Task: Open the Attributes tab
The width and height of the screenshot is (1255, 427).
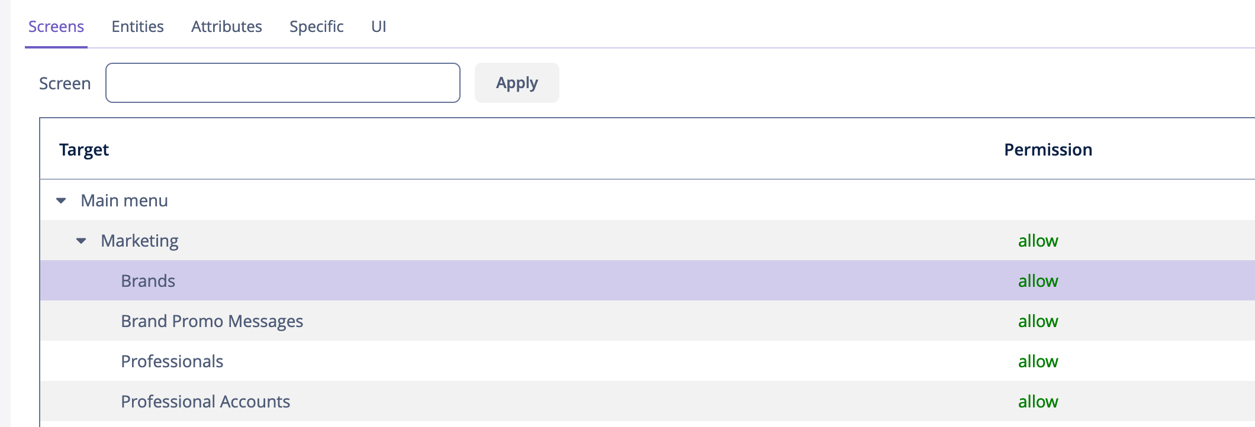Action: (x=227, y=27)
